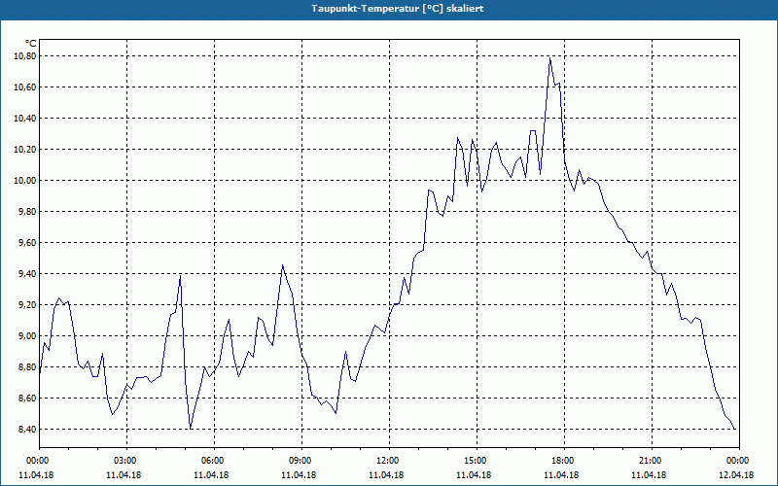Click the "9,20" y-axis label
The image size is (778, 486).
pos(27,304)
